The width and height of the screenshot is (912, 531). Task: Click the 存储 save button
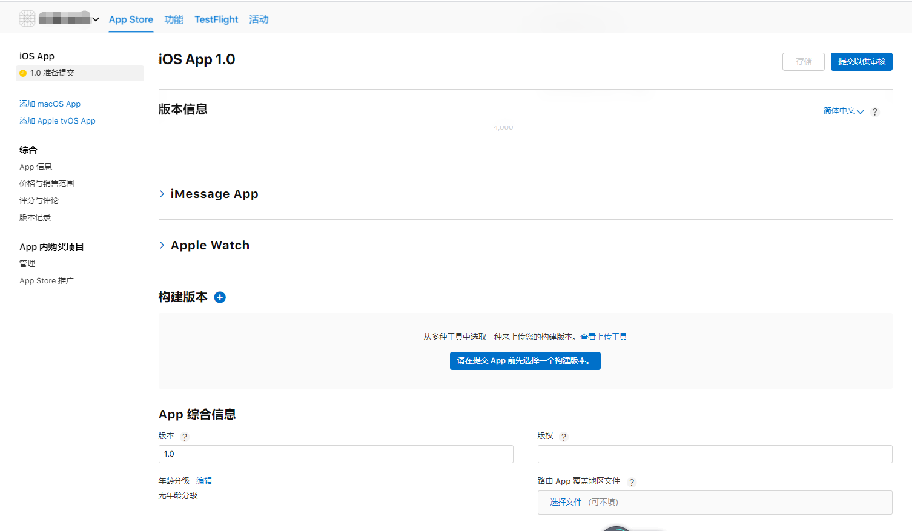coord(804,62)
